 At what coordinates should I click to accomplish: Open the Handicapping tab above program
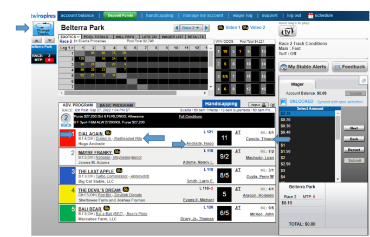pos(221,104)
